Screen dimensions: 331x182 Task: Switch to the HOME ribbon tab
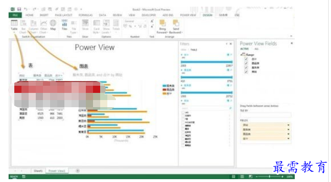(30, 15)
